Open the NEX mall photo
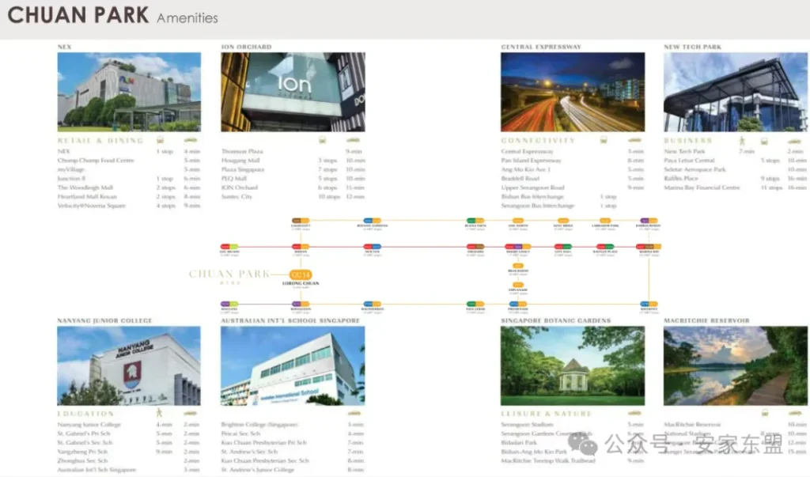The width and height of the screenshot is (810, 477). pyautogui.click(x=129, y=92)
